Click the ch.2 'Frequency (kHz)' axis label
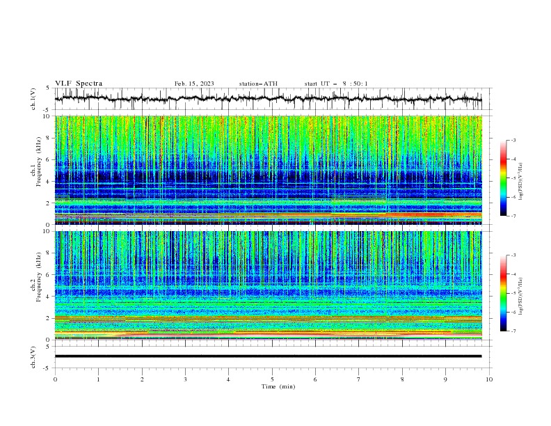 pyautogui.click(x=39, y=277)
